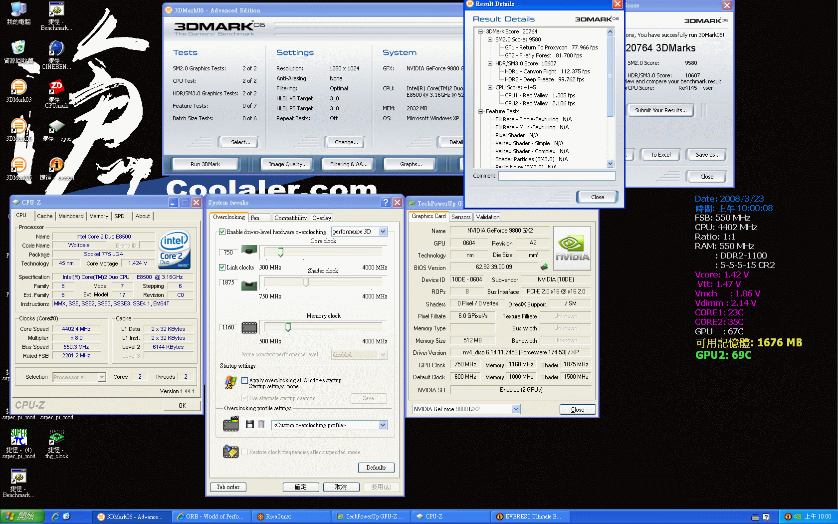The image size is (838, 524).
Task: Toggle the Link clocks checkbox
Action: pos(222,267)
